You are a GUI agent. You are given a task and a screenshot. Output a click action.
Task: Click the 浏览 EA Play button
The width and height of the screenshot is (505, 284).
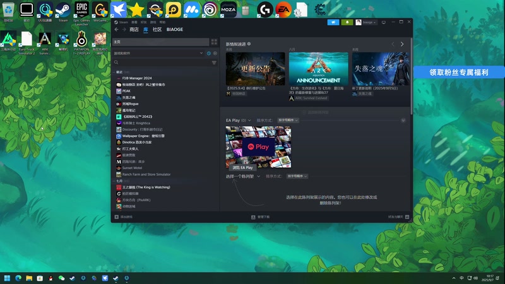point(243,168)
